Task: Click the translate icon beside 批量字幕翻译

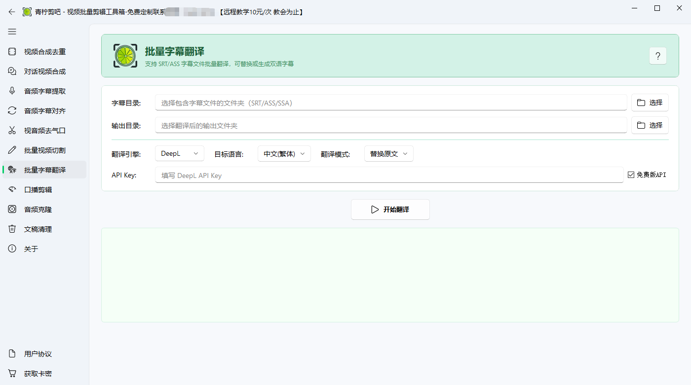Action: (12, 170)
